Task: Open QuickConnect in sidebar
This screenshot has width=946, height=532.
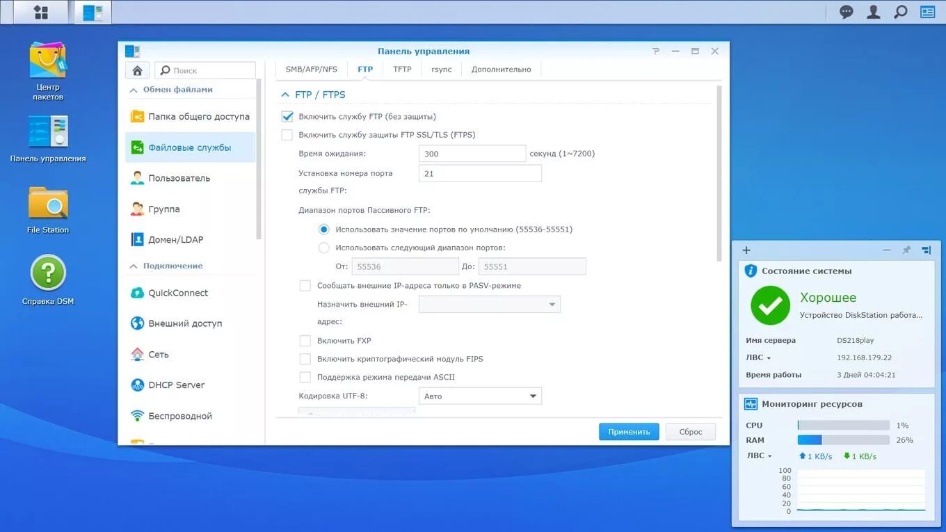Action: (190, 293)
